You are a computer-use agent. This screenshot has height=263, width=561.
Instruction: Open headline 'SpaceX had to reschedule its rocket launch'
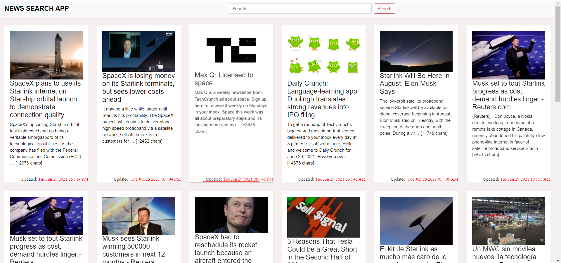click(x=226, y=248)
